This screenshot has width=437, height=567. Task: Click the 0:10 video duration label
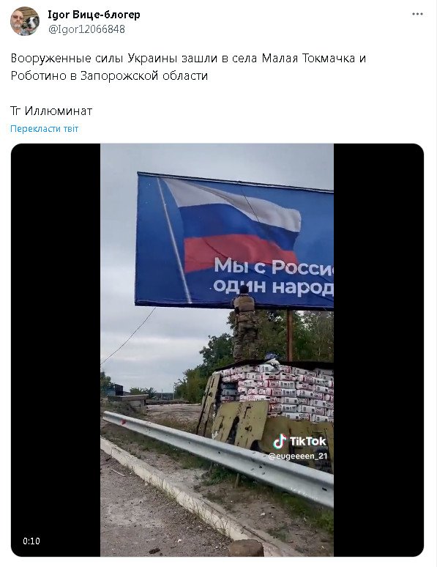point(31,541)
